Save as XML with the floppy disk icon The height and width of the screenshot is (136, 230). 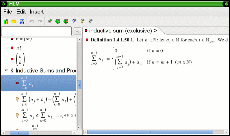[x=22, y=21]
